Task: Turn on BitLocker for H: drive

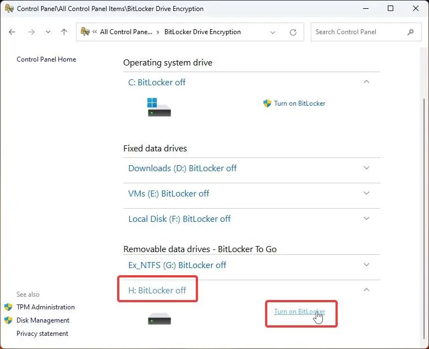Action: coord(300,312)
